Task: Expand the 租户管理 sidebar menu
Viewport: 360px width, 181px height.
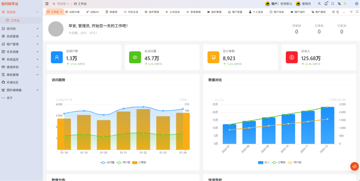Action: (21, 44)
